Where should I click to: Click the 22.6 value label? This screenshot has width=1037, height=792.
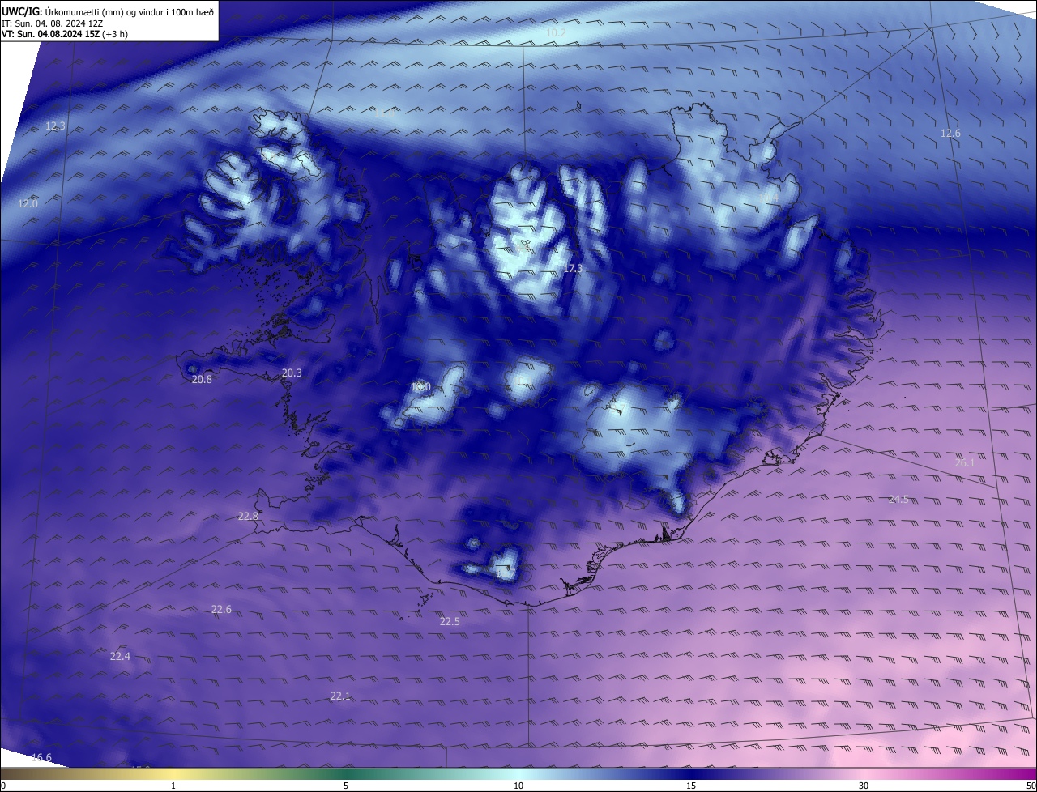221,609
